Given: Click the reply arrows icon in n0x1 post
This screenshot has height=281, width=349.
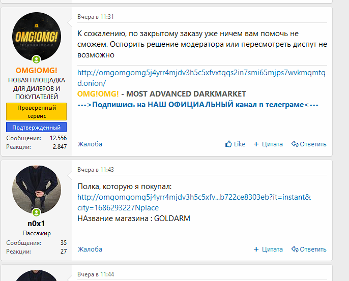Looking at the screenshot, I should pos(295,249).
